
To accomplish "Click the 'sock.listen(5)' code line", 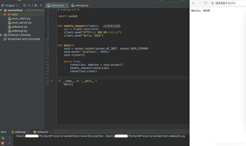I will [74, 55].
